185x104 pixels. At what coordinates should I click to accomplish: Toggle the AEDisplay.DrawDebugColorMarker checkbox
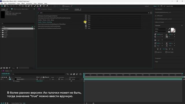pyautogui.click(x=86, y=16)
